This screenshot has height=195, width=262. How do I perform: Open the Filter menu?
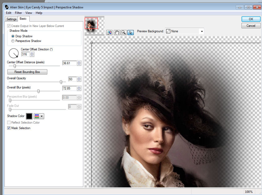tap(18, 13)
